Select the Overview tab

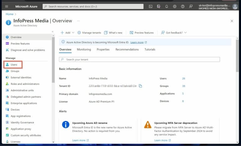click(65, 50)
